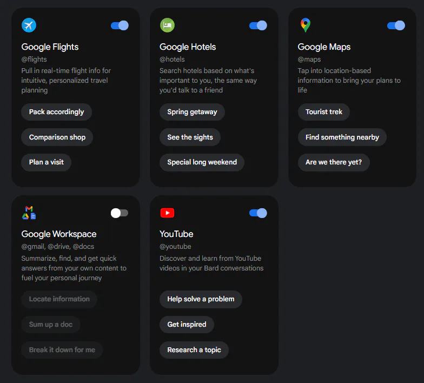
Task: Choose the 'Pack accordingly' suggestion
Action: pos(56,112)
